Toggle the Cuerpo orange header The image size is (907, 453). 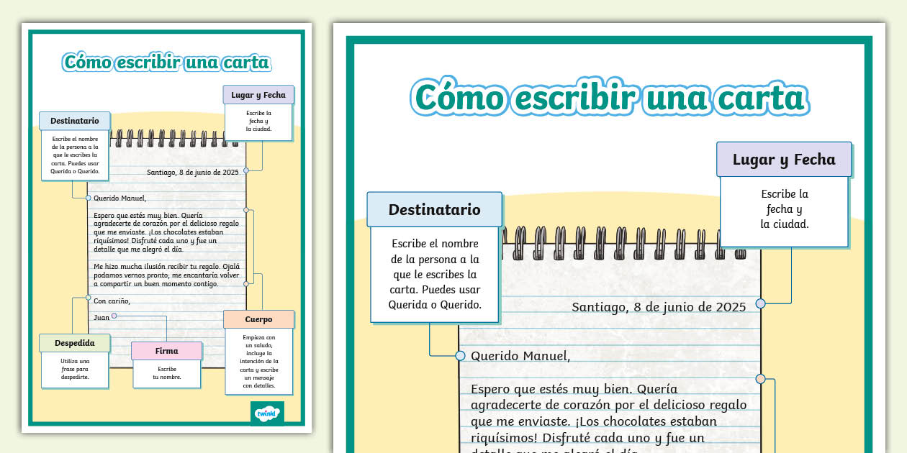point(258,319)
